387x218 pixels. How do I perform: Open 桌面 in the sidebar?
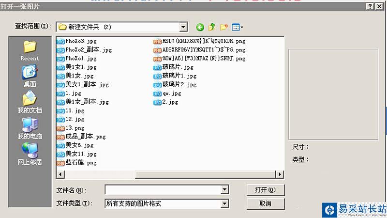30,77
